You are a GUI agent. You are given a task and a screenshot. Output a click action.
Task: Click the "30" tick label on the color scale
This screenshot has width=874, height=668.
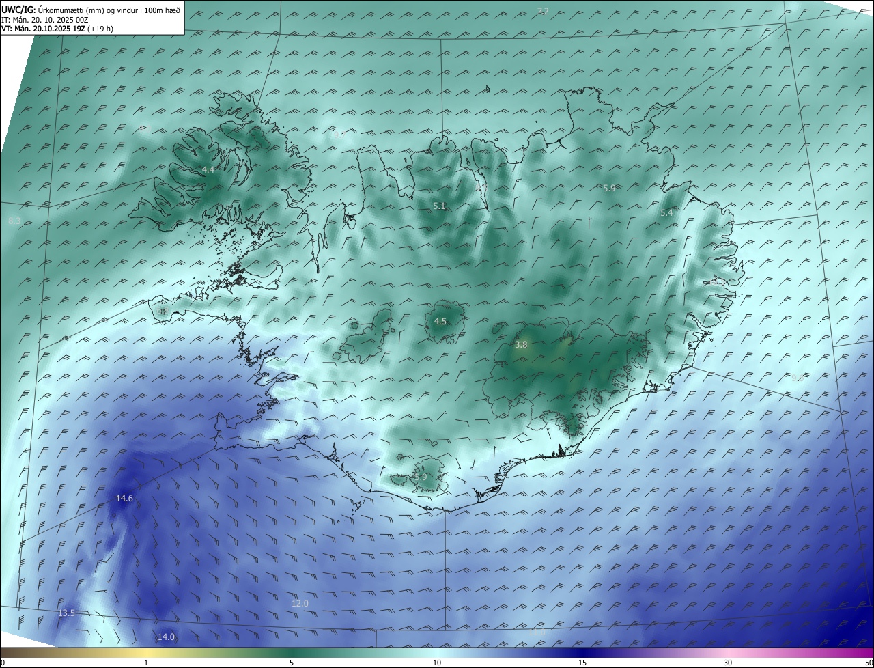[x=728, y=663]
